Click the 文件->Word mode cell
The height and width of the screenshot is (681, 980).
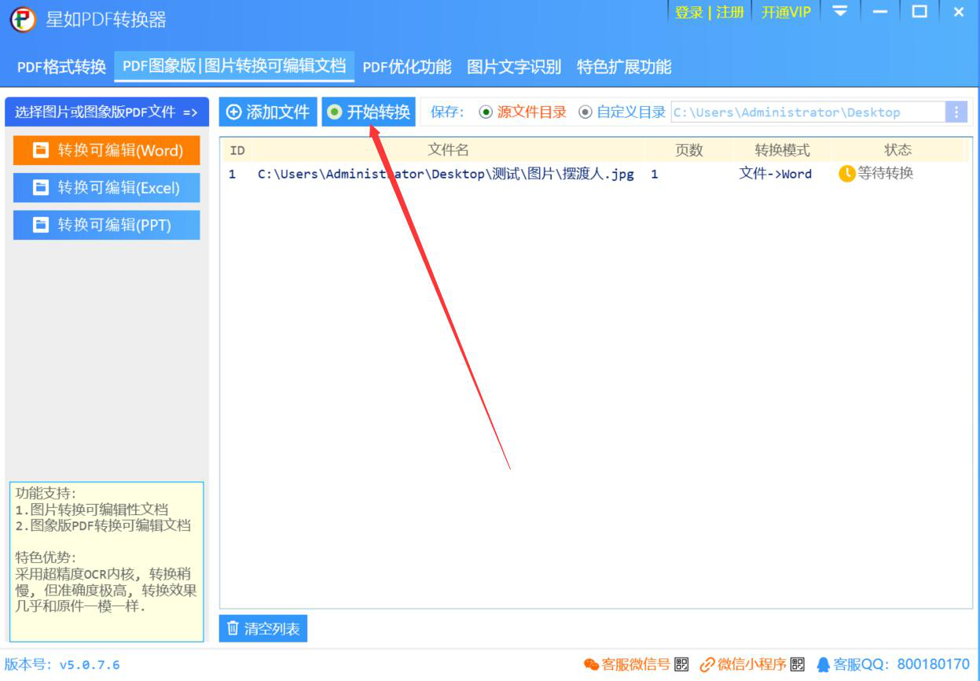click(x=776, y=174)
